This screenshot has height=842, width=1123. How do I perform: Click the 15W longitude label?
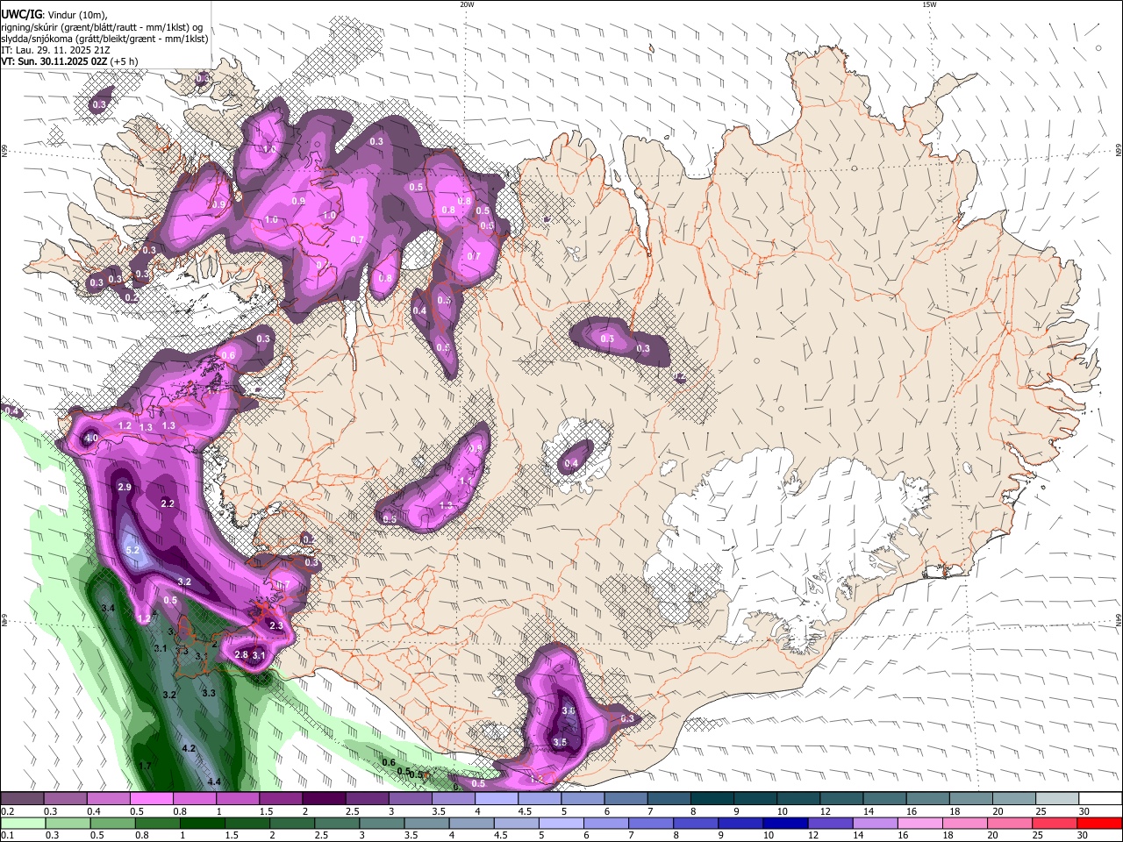pos(929,4)
